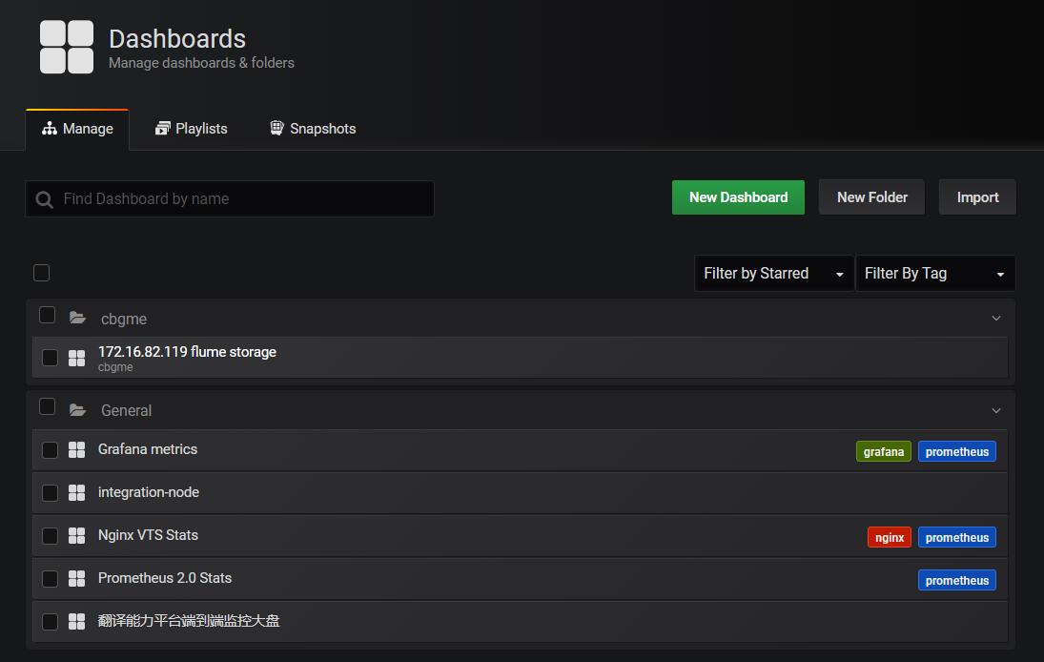The height and width of the screenshot is (662, 1044).
Task: Click the dashboard icon for Prometheus 2.0 Stats
Action: (76, 578)
